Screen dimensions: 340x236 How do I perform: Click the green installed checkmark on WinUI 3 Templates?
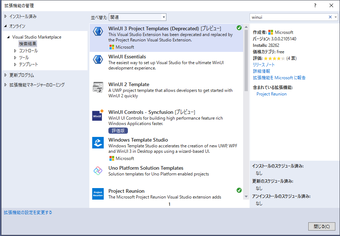(239, 28)
